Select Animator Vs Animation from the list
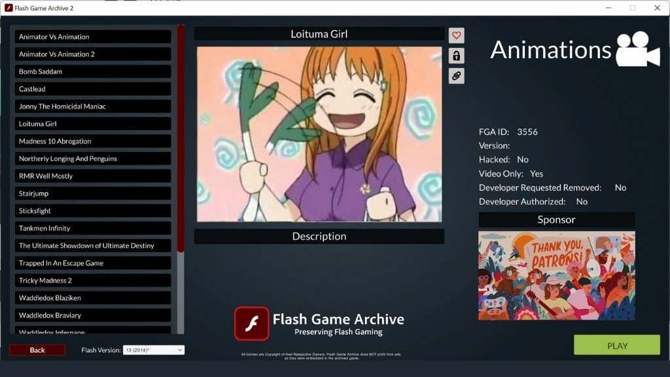Screen dimensions: 670x377 93,36
